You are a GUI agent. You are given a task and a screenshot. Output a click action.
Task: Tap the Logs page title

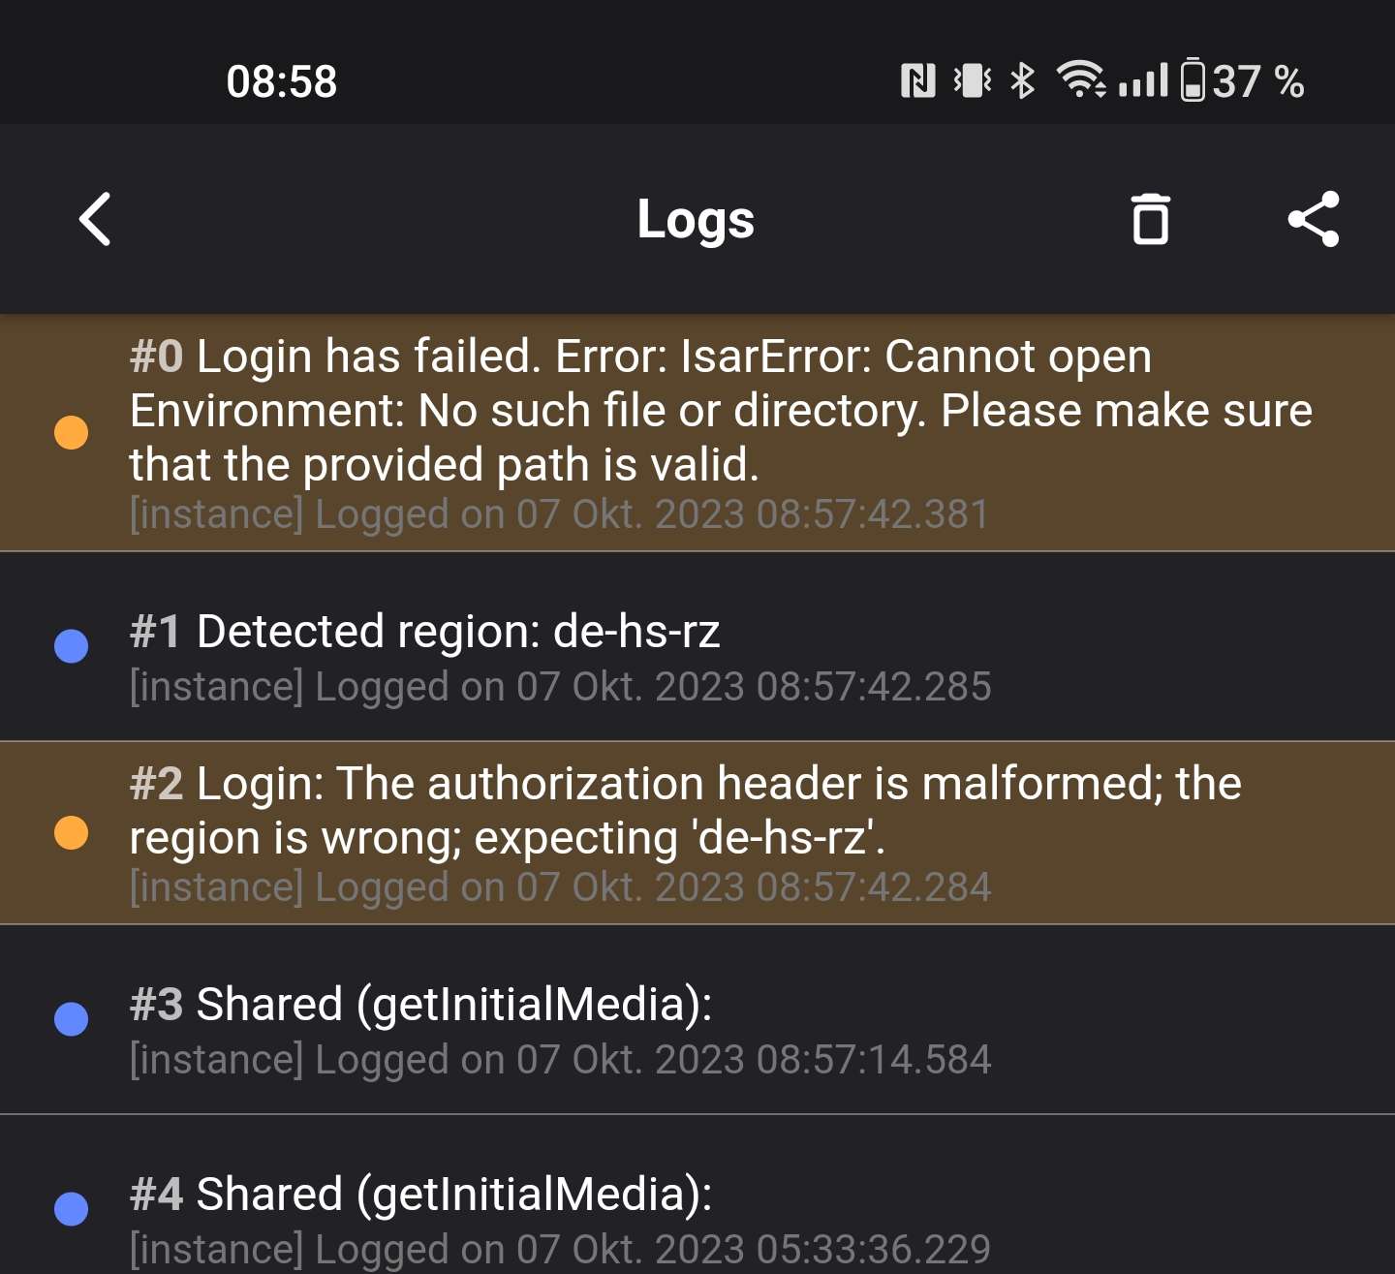696,220
